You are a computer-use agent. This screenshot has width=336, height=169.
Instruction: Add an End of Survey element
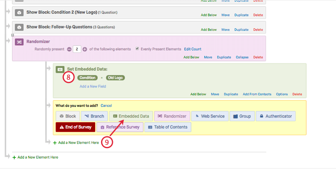pyautogui.click(x=75, y=127)
